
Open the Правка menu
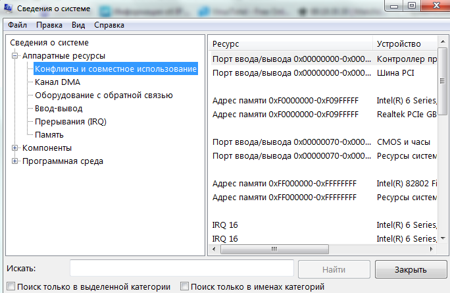tap(49, 25)
